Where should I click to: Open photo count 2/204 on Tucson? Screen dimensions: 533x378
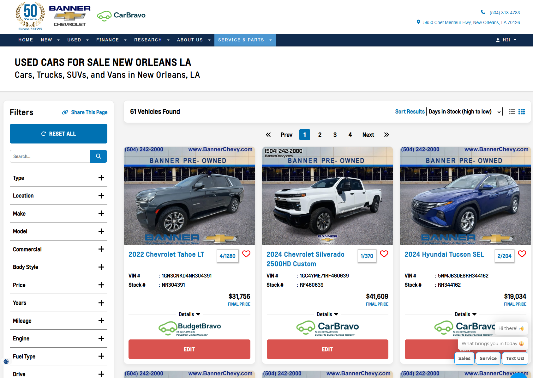click(504, 256)
